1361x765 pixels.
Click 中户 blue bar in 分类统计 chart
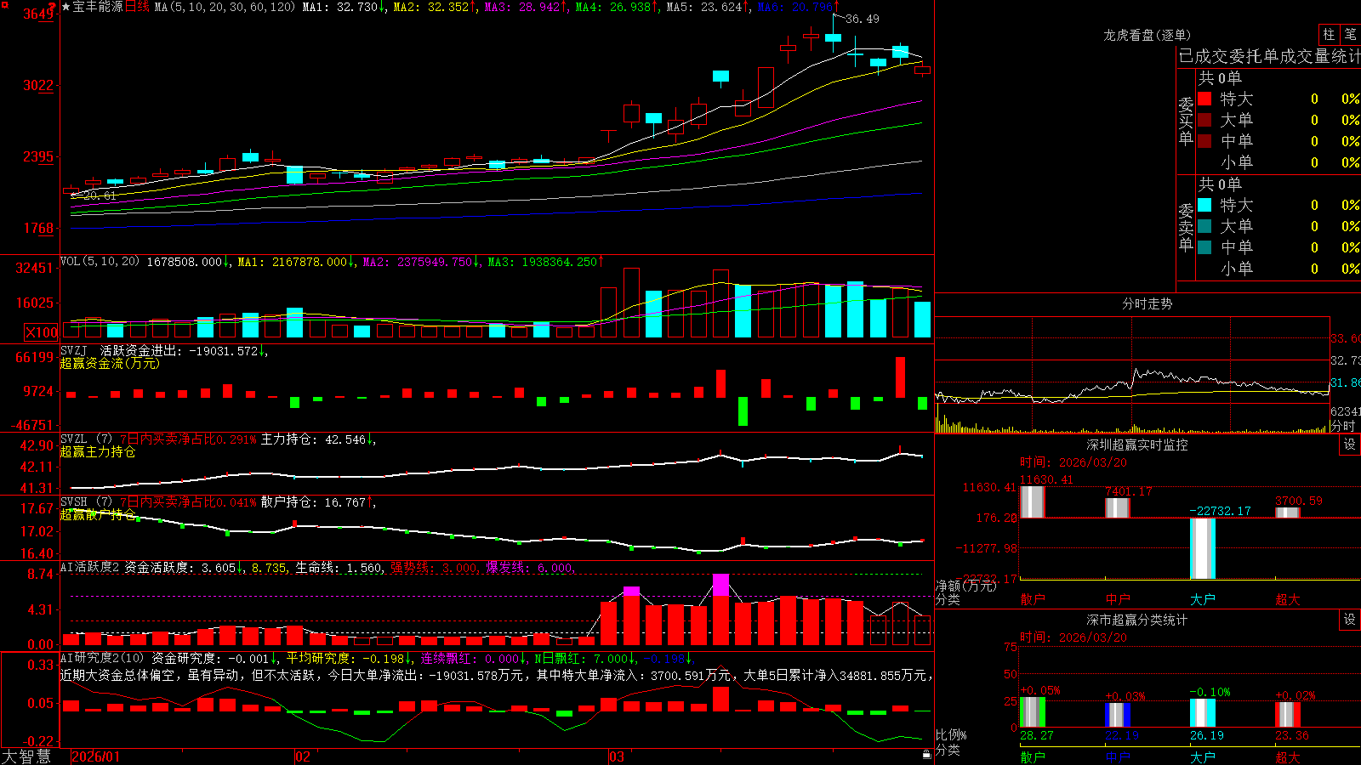(x=1118, y=715)
